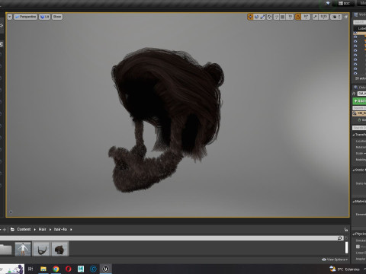Navigate to the hair-4a breadcrumb
366x274 pixels.
(x=60, y=229)
